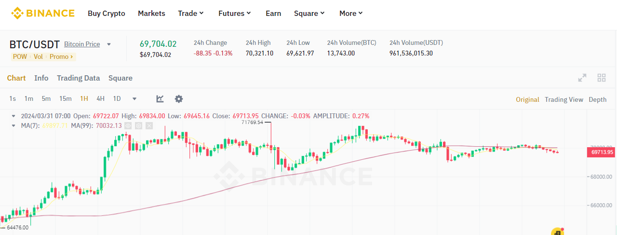Viewport: 617px width, 235px height.
Task: Toggle MA indicator visibility eye icon
Action: click(x=128, y=125)
